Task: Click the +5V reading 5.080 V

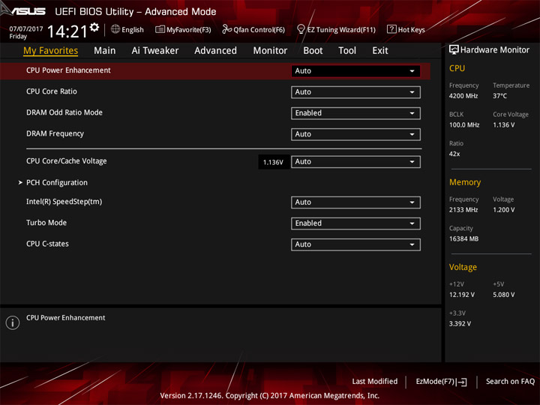Action: tap(504, 295)
